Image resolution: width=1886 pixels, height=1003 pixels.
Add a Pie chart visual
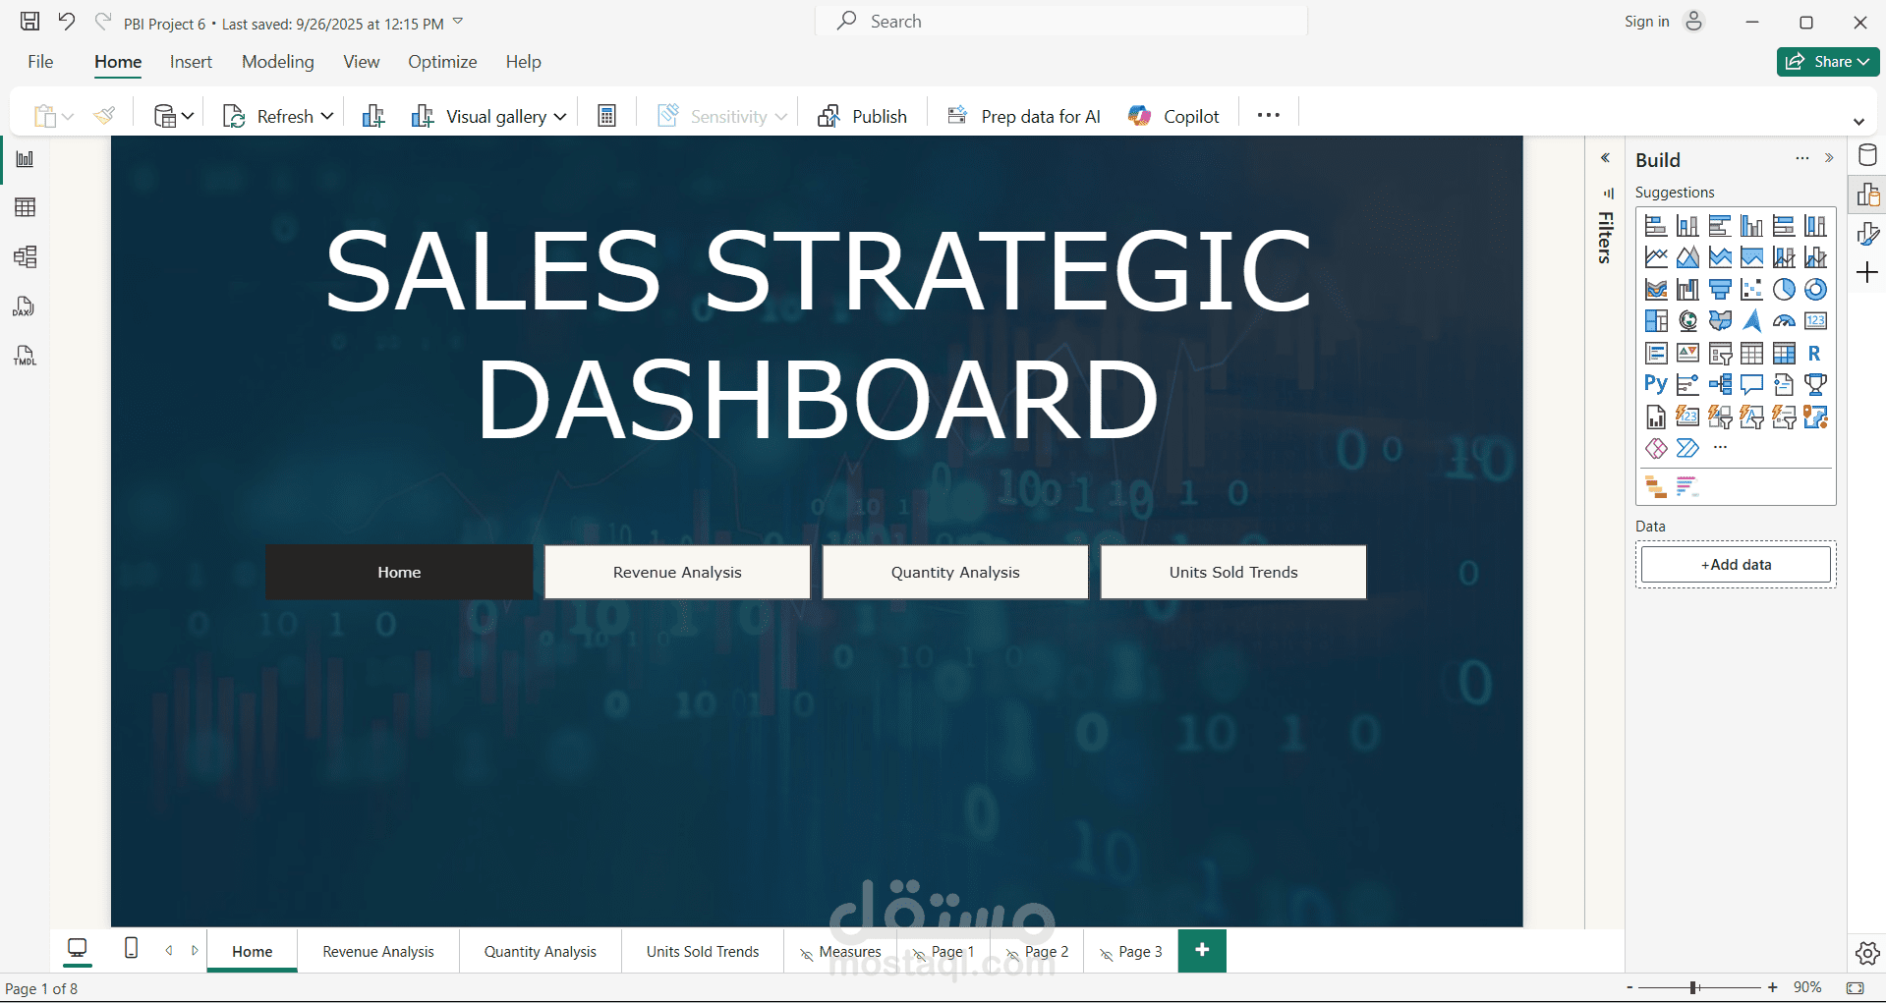coord(1784,290)
